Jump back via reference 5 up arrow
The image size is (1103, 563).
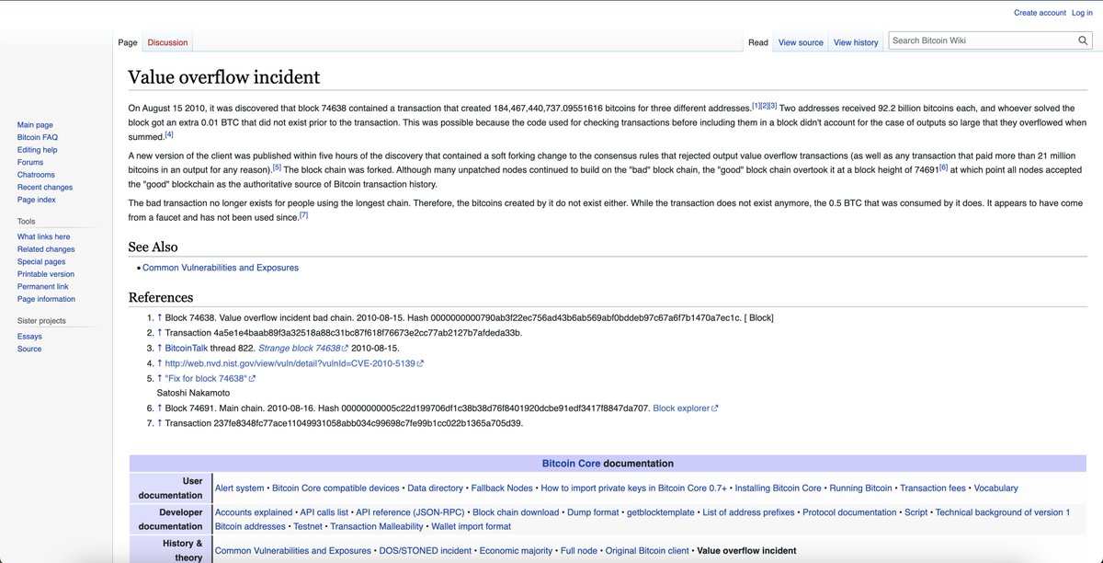pos(159,378)
